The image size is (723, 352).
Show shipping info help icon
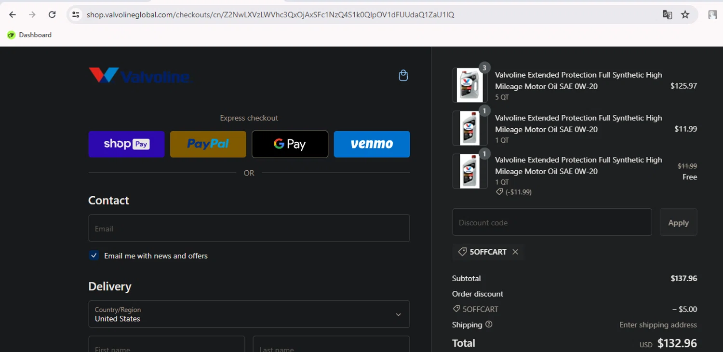[489, 325]
